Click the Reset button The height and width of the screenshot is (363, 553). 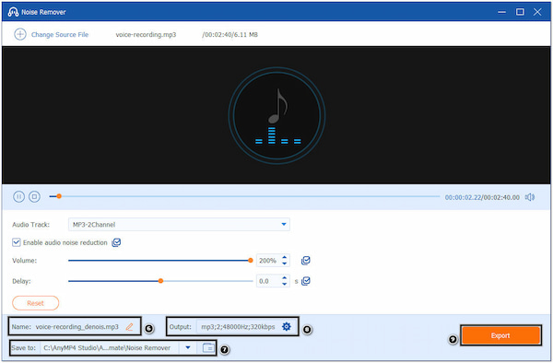pos(36,303)
